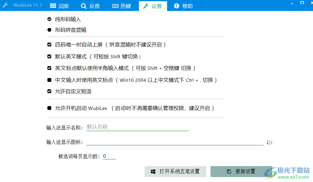Uncheck 默认英文模式 option
The height and width of the screenshot is (182, 313).
point(49,56)
